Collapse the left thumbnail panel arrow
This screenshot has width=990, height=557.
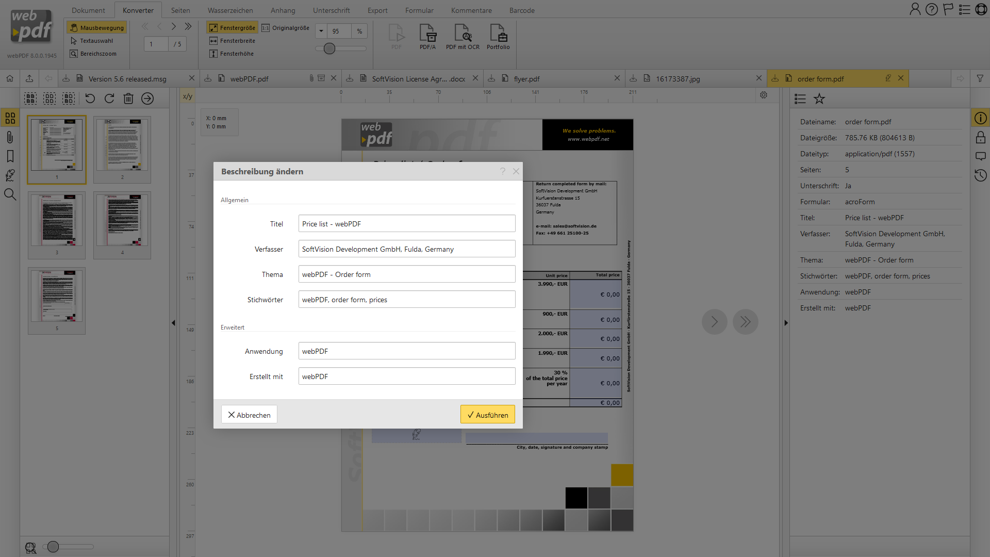pyautogui.click(x=173, y=323)
